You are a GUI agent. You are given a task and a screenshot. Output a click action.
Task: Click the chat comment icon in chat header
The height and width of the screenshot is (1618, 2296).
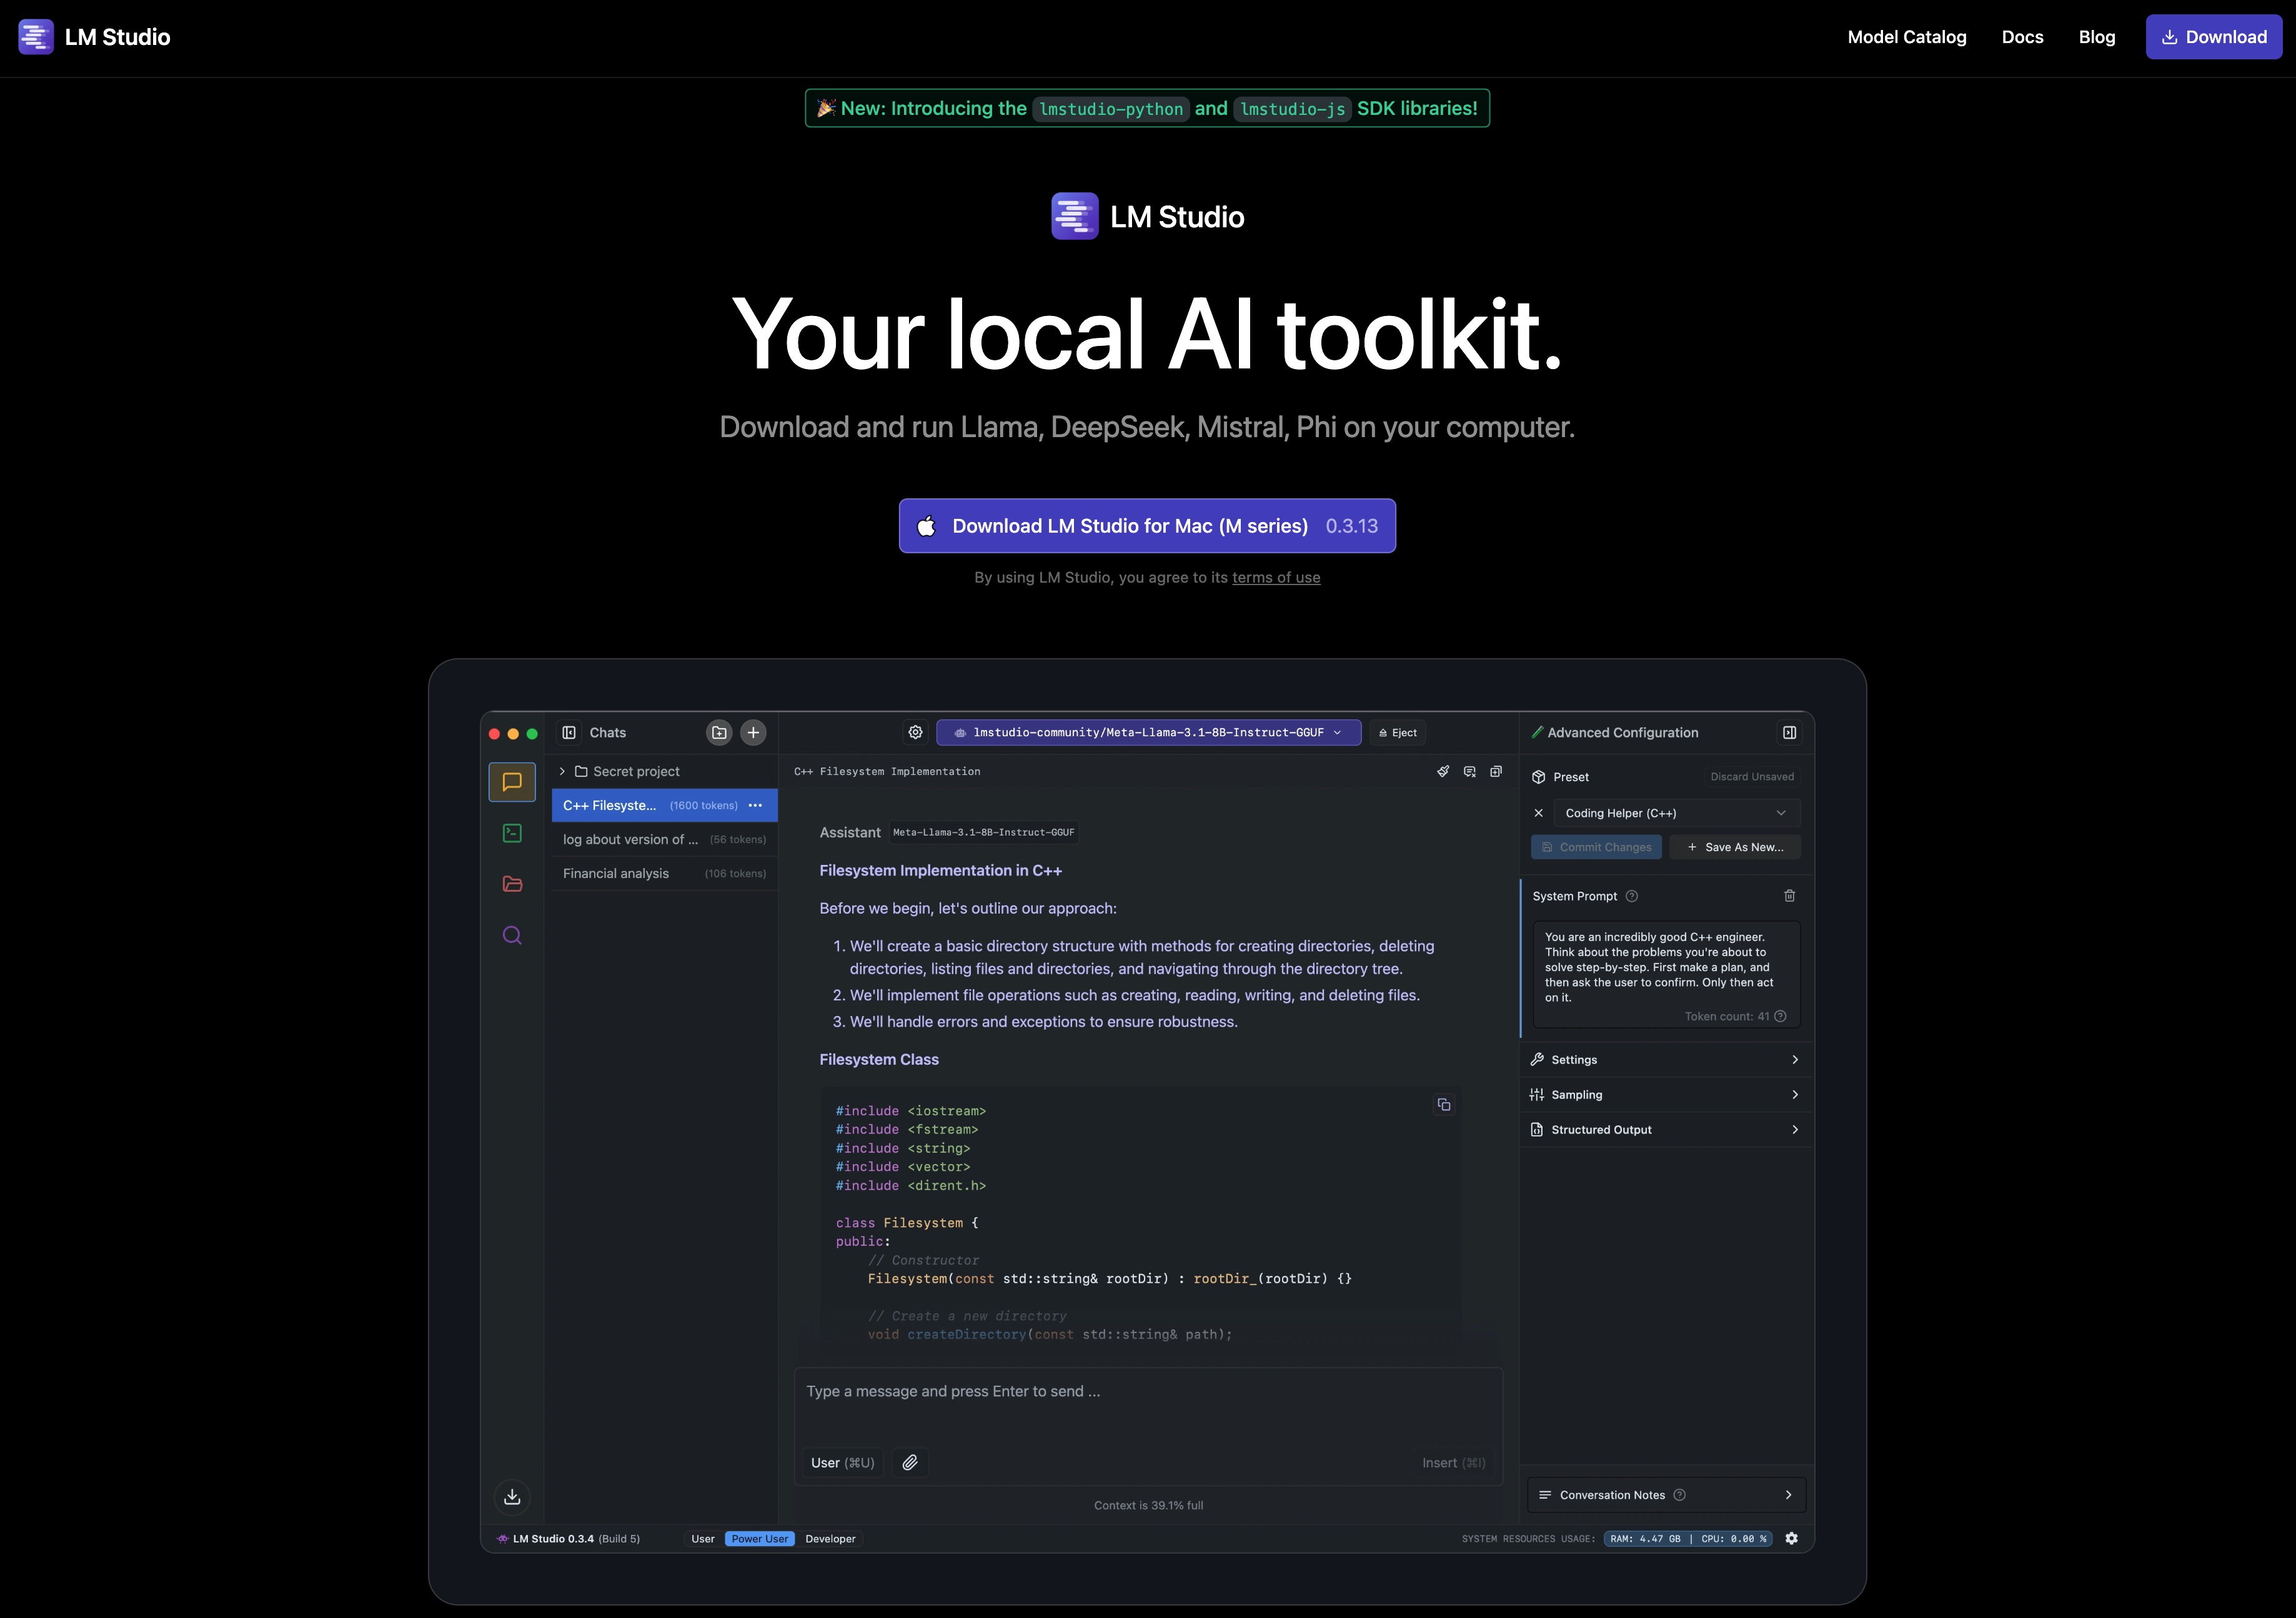[x=1469, y=771]
